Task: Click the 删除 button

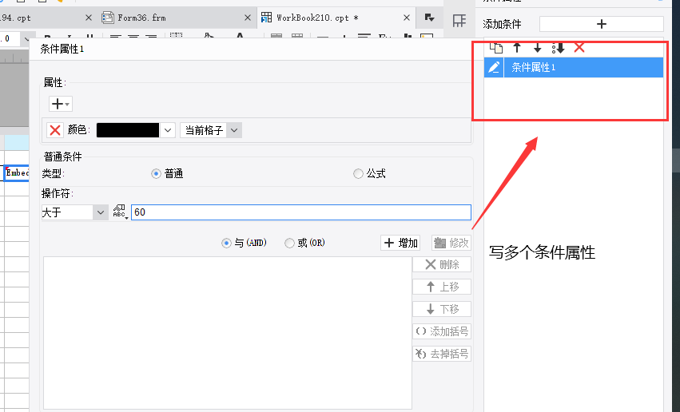Action: 442,264
